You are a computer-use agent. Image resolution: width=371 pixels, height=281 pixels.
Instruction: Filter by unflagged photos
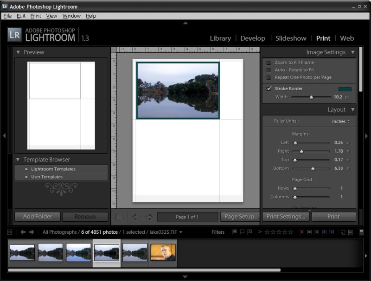242,232
